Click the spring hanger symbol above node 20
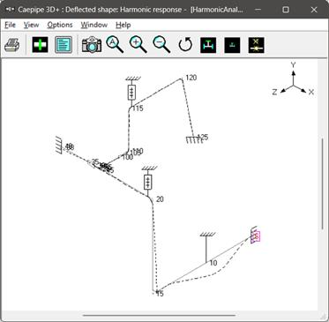 point(148,182)
